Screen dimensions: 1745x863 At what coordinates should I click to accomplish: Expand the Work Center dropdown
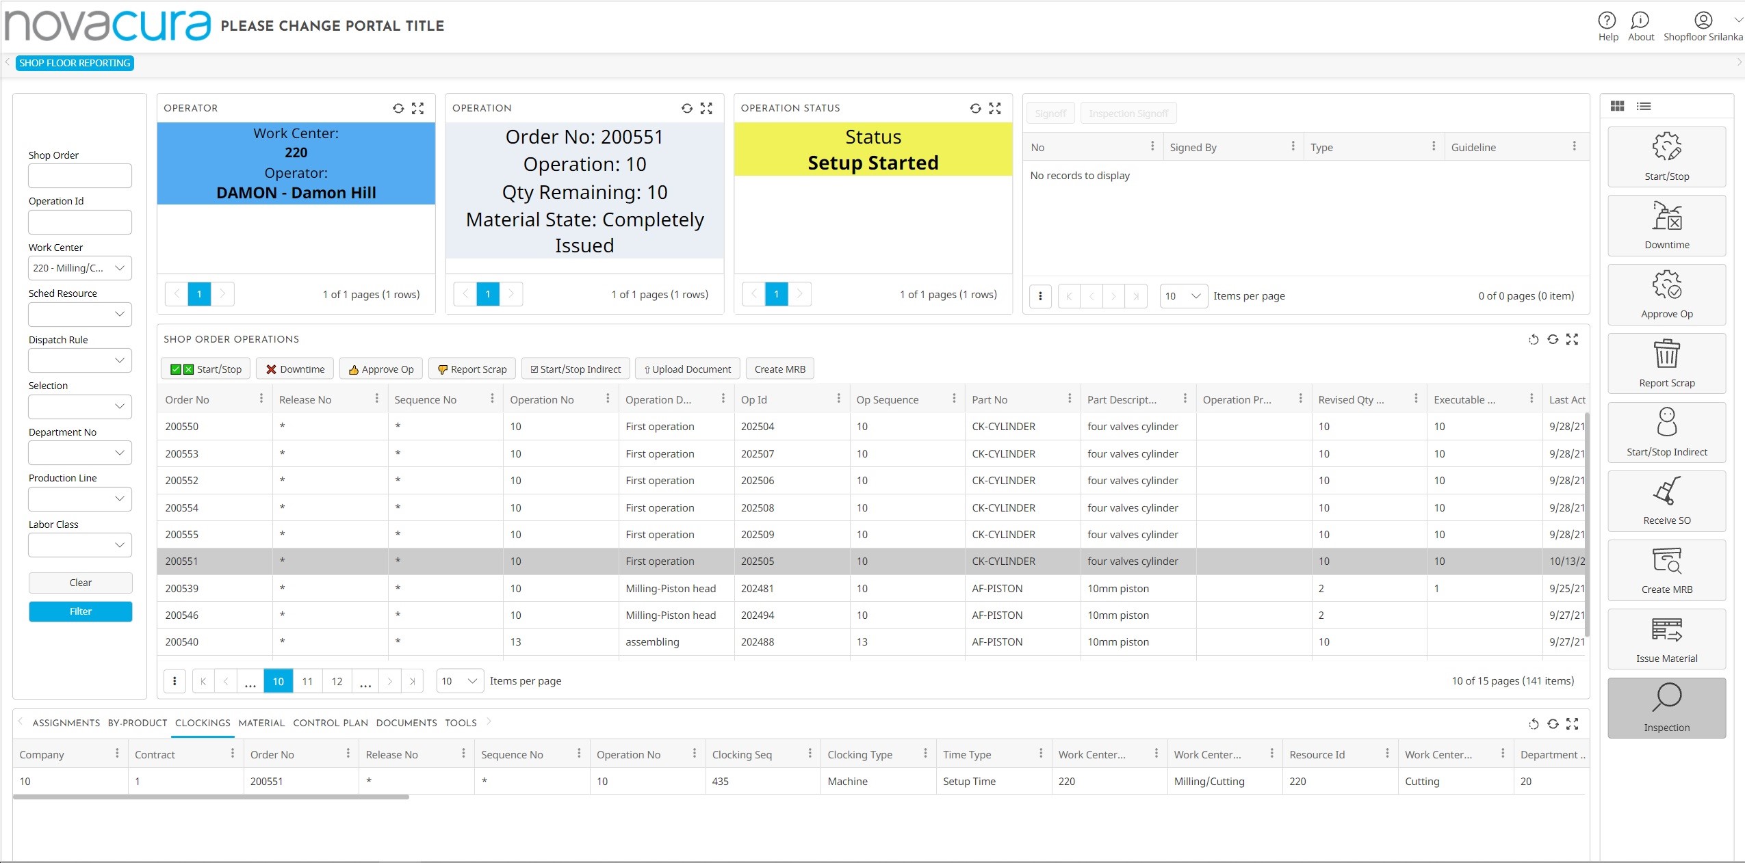(119, 268)
